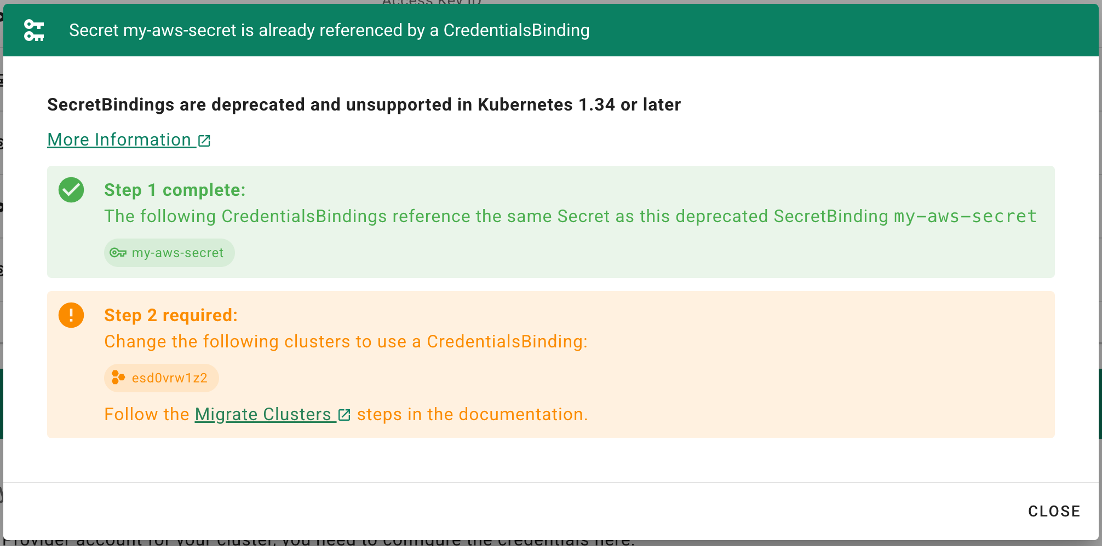Select the esd0vrw1z2 cluster chip
Screen dimensions: 1102x546
[x=162, y=378]
